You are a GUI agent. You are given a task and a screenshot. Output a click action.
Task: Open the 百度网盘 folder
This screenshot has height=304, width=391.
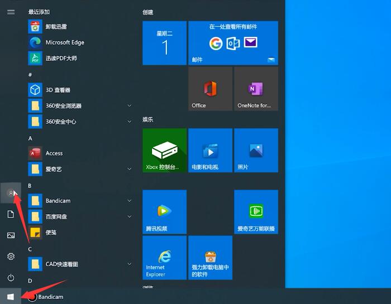click(80, 216)
